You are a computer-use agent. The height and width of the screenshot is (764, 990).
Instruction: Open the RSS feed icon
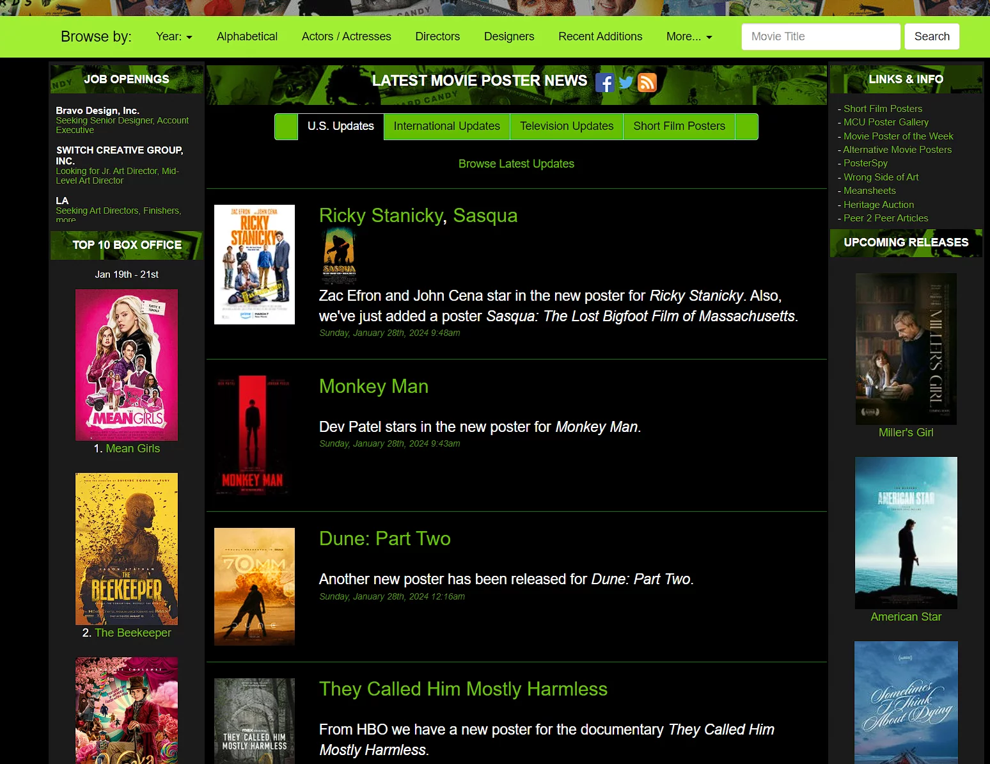tap(647, 83)
